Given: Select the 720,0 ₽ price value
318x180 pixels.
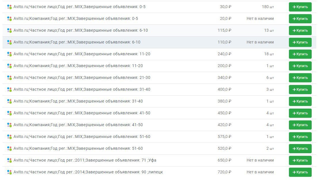Looking at the screenshot, I should pos(224,172).
